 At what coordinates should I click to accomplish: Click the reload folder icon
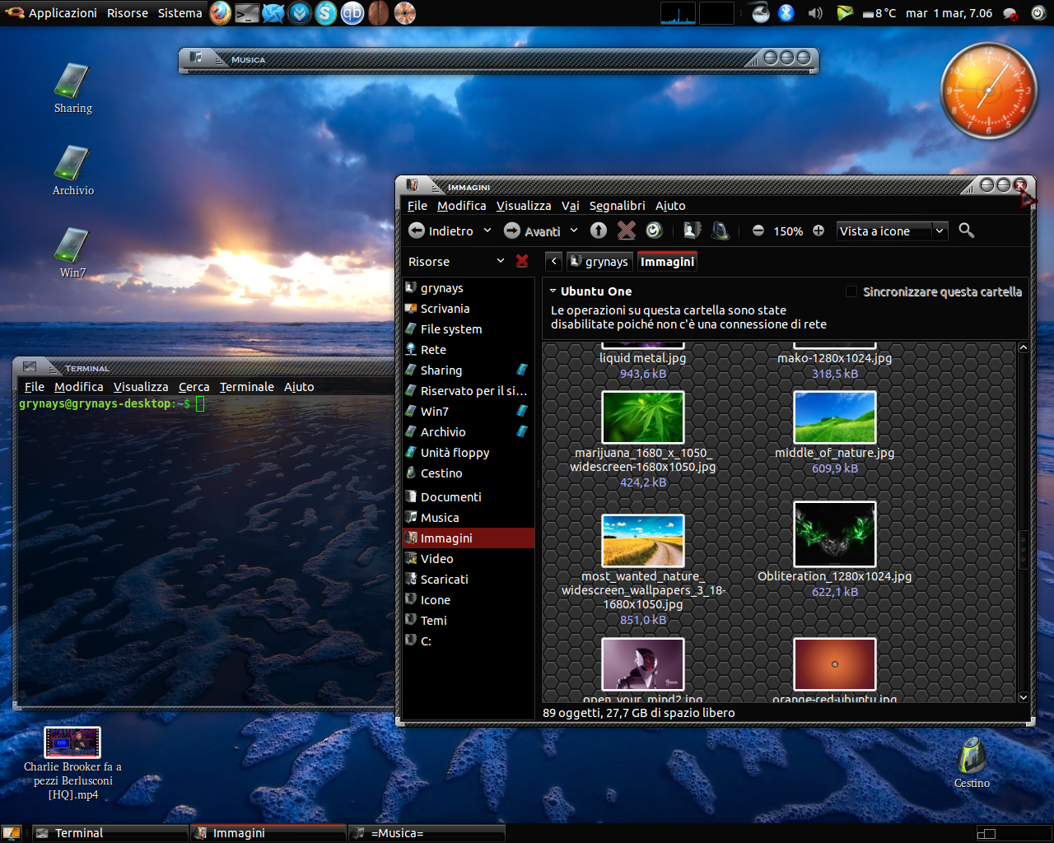(x=654, y=231)
